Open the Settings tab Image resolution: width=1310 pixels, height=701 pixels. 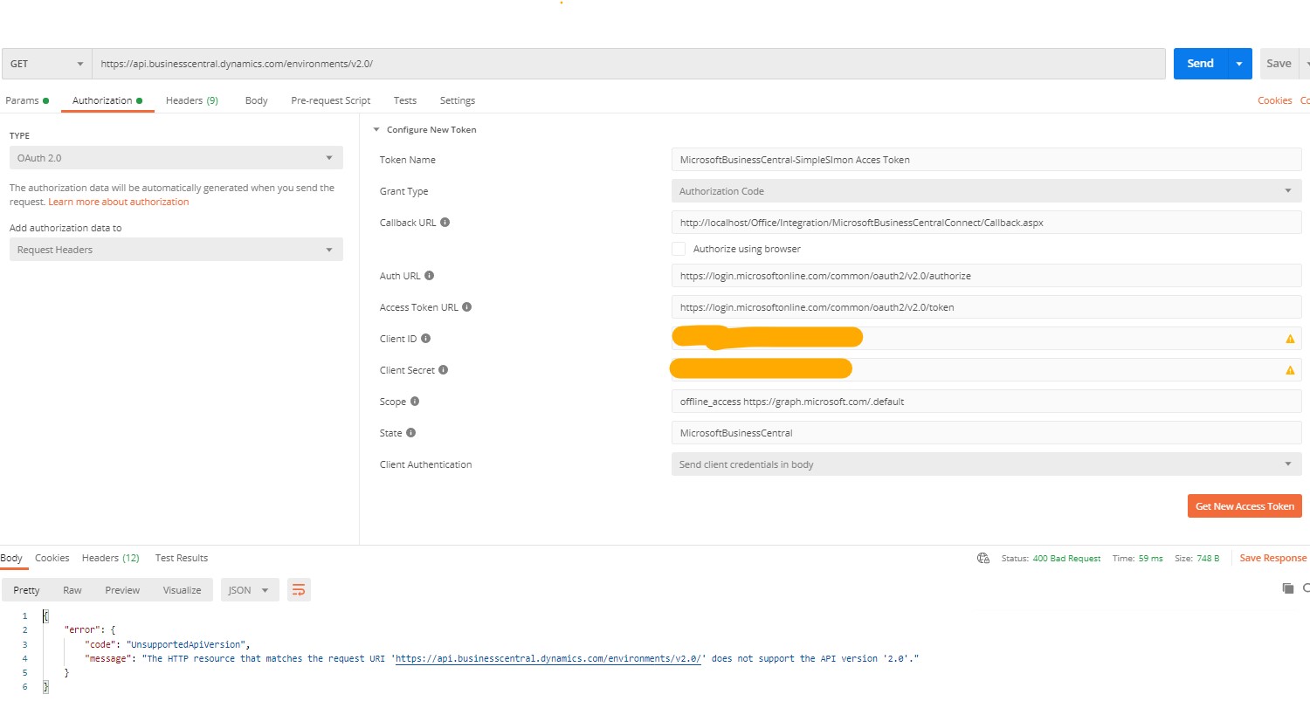[x=458, y=100]
